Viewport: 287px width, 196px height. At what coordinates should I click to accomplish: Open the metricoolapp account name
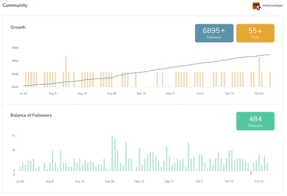(x=273, y=6)
